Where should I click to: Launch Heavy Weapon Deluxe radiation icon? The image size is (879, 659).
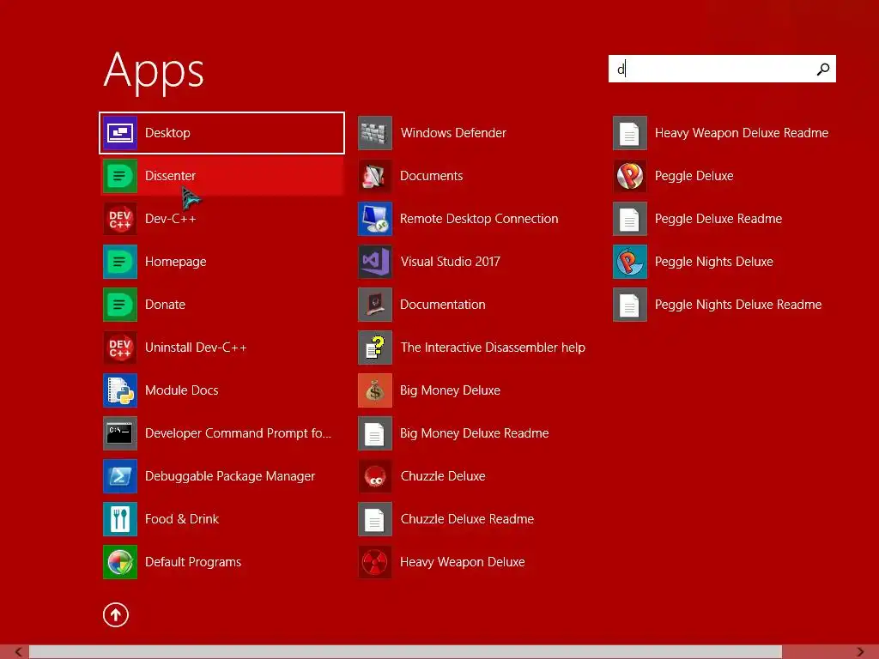[x=375, y=562]
